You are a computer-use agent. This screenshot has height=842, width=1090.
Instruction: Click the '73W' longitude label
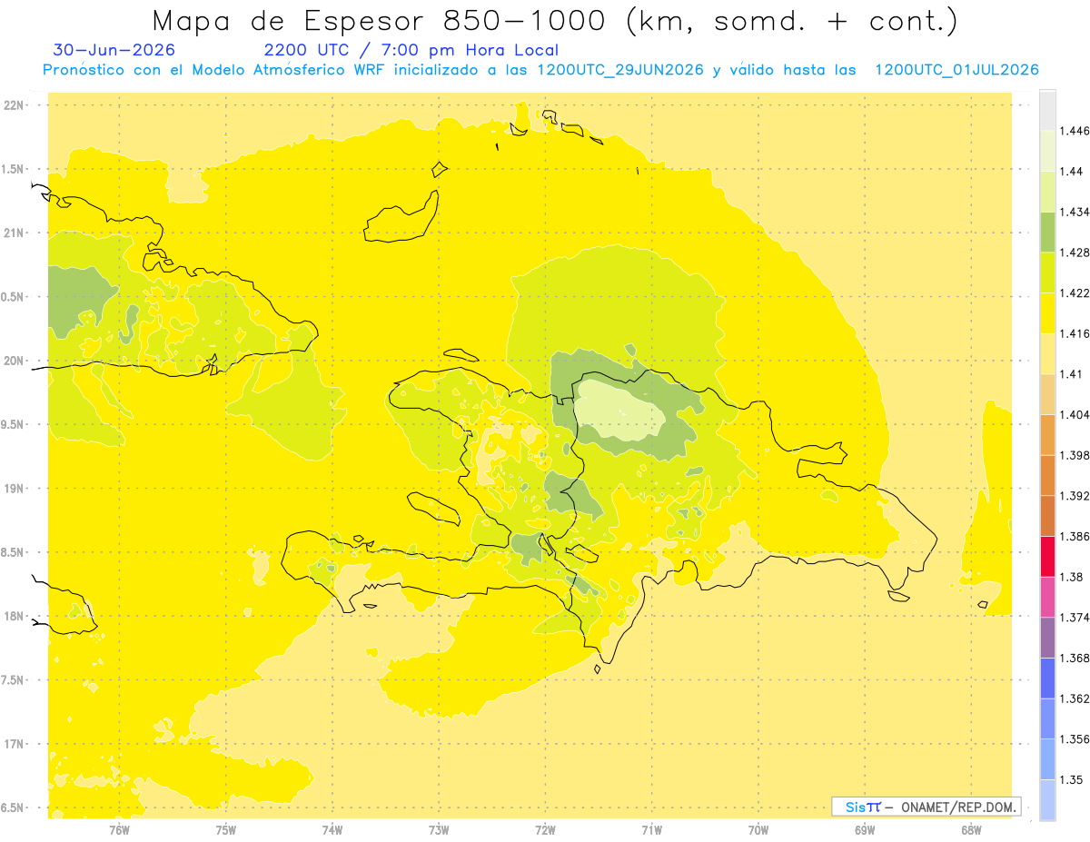(439, 830)
